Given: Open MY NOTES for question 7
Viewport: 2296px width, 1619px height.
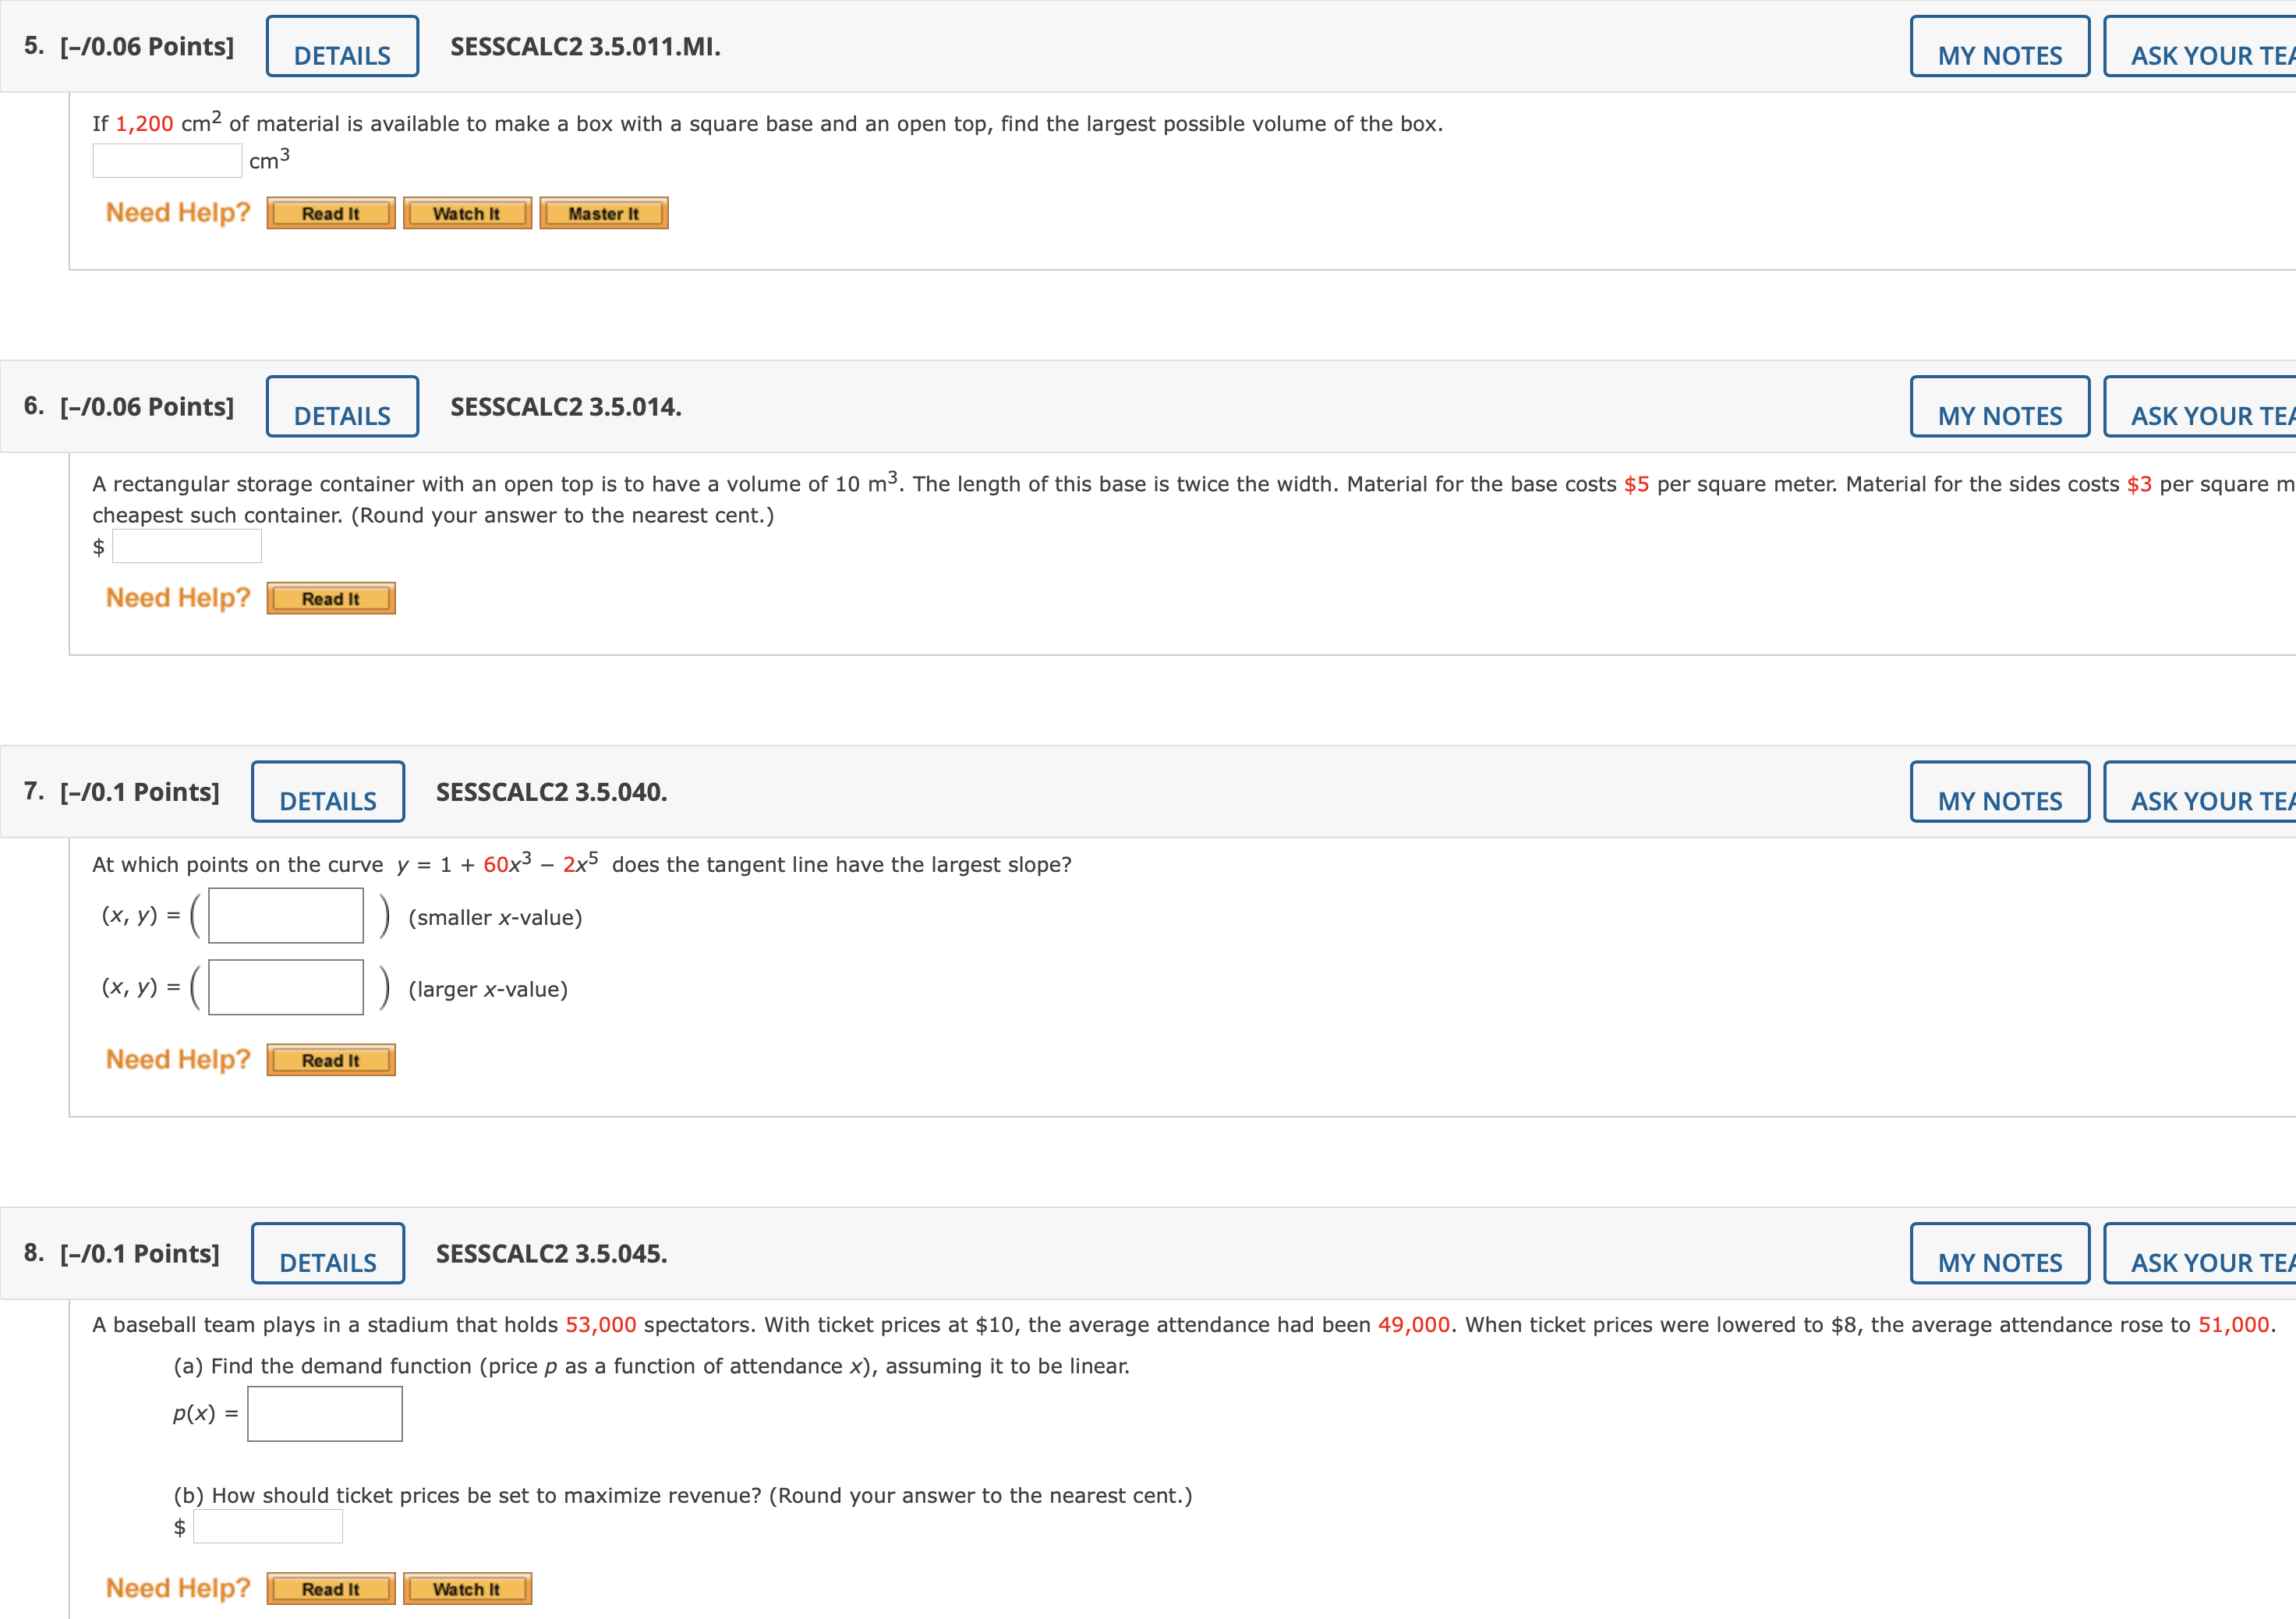Looking at the screenshot, I should pyautogui.click(x=1999, y=792).
